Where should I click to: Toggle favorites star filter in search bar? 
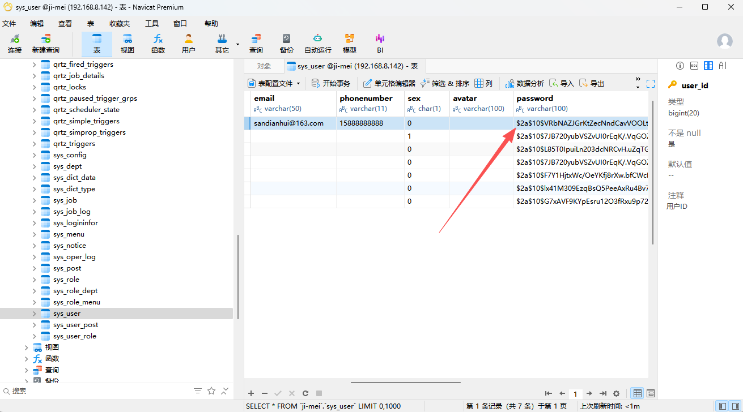click(211, 391)
